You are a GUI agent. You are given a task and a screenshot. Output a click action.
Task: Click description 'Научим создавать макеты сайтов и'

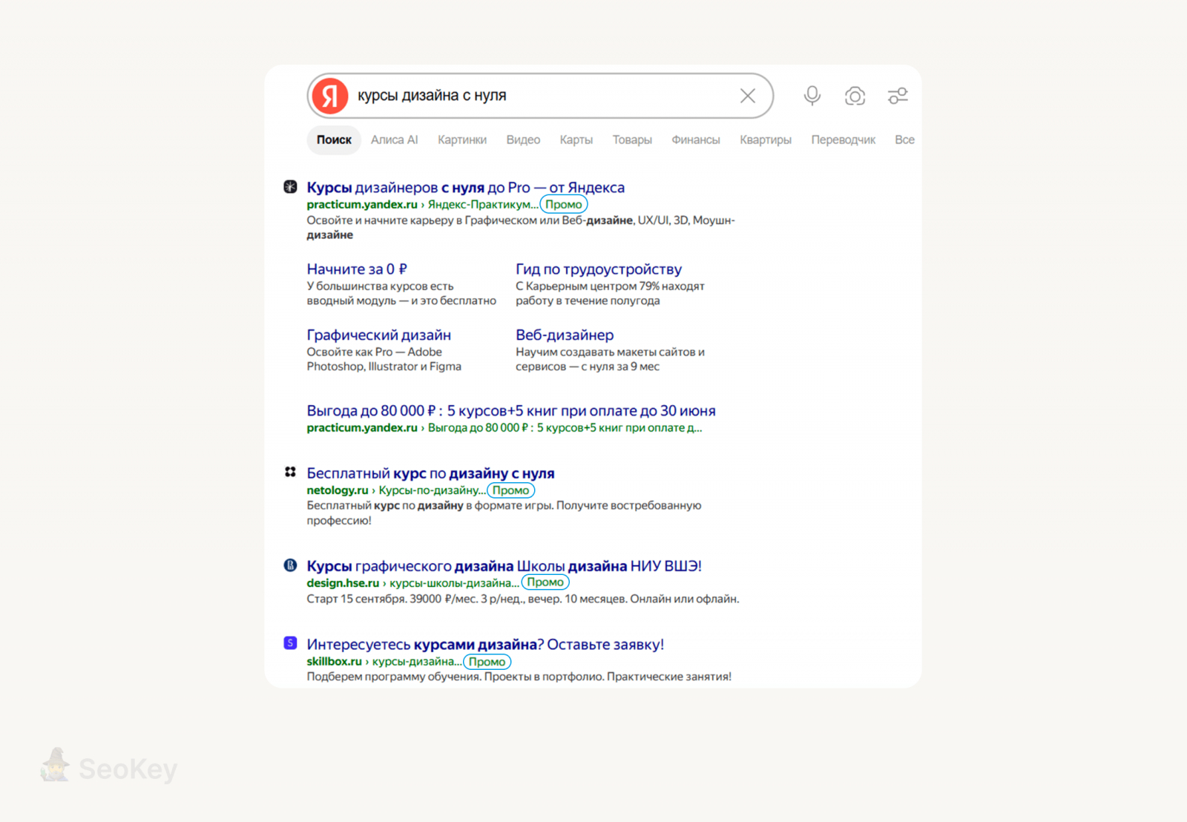point(611,352)
